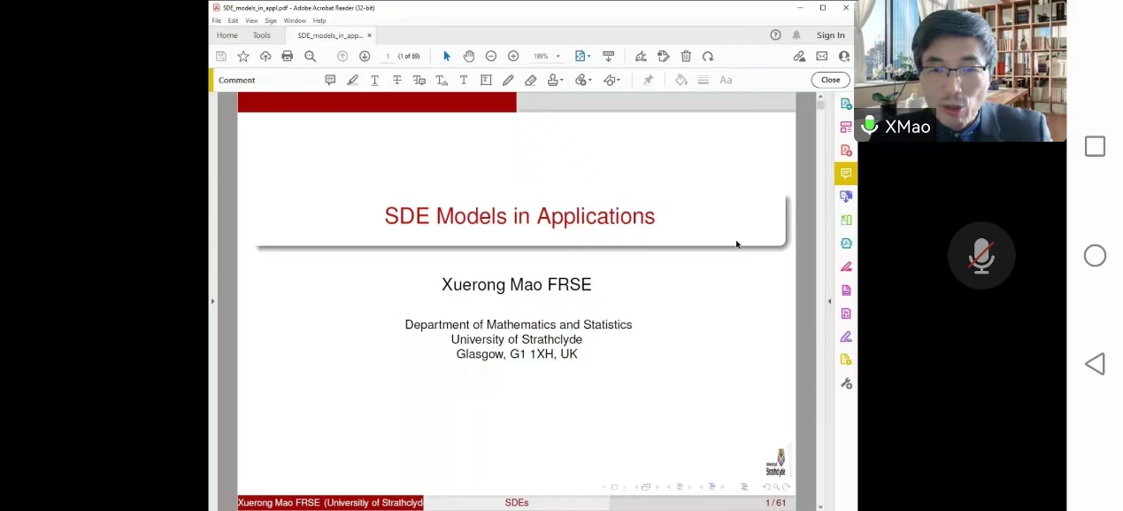This screenshot has width=1123, height=511.
Task: Pick the eraser tool in Comment bar
Action: click(x=530, y=80)
